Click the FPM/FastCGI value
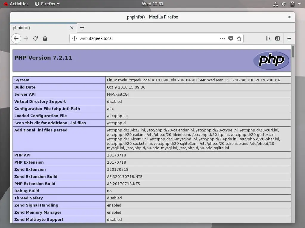 point(118,94)
